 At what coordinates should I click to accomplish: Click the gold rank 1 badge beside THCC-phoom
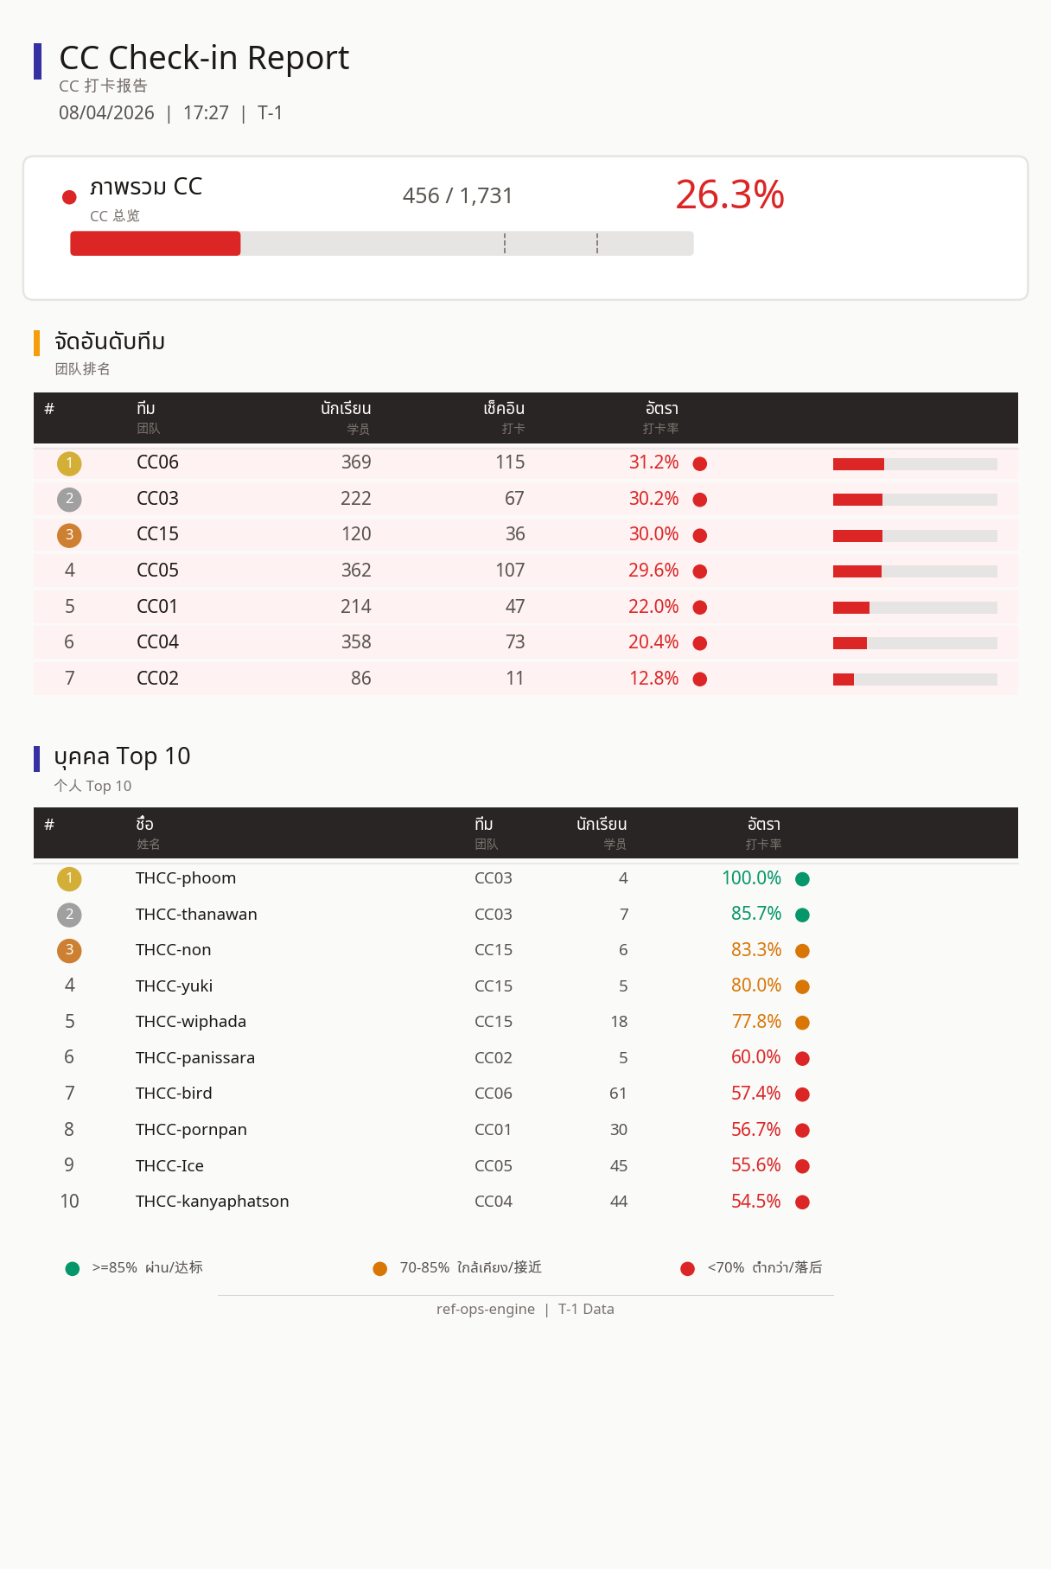click(69, 879)
